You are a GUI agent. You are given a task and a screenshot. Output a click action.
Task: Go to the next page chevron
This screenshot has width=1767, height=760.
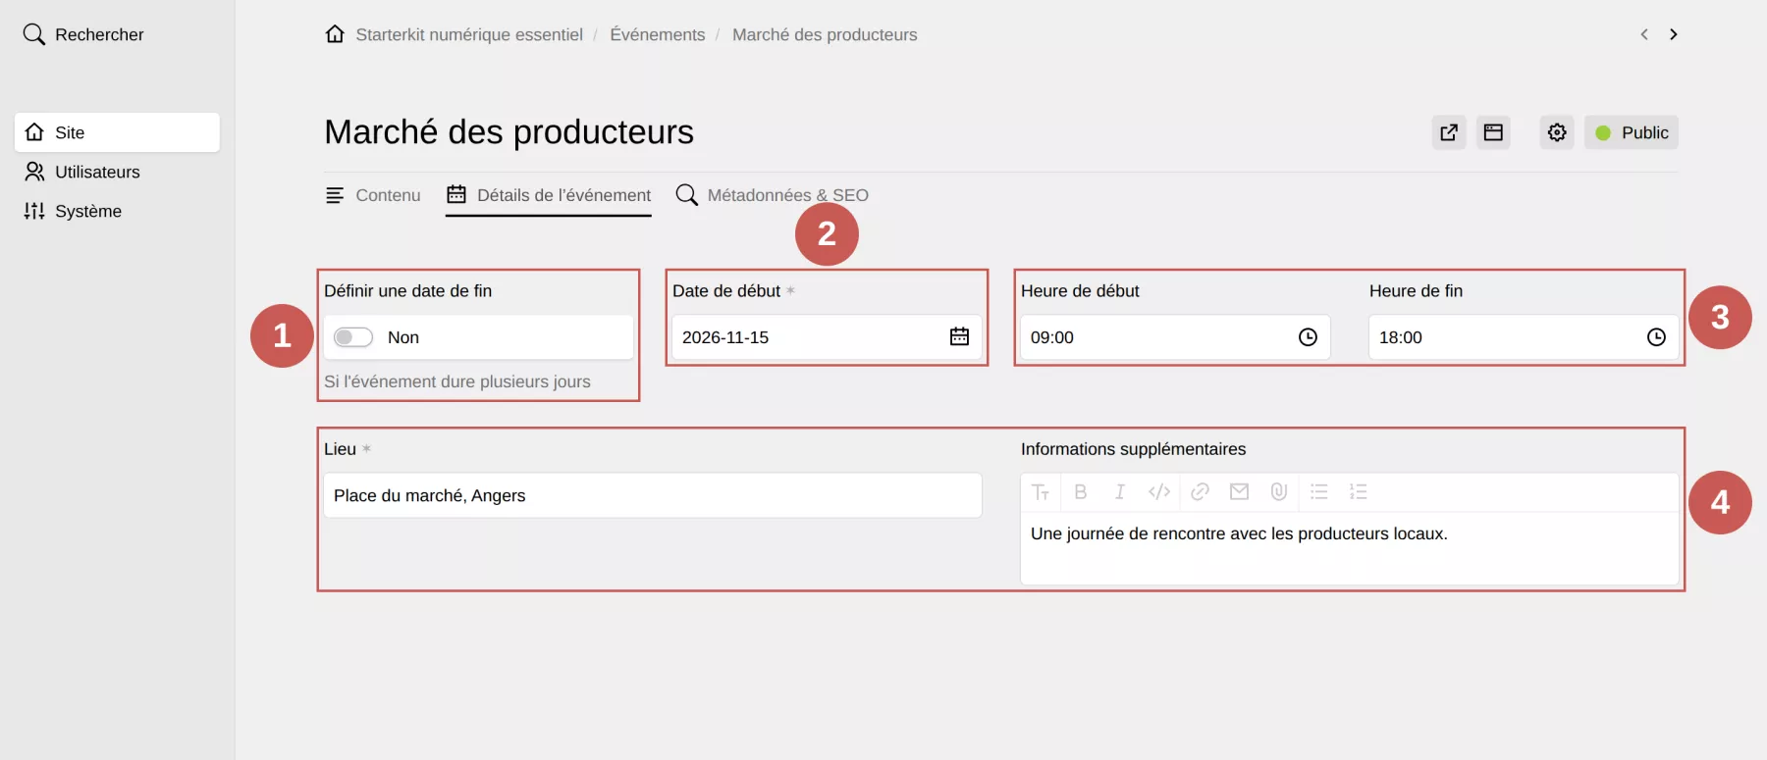(x=1674, y=34)
